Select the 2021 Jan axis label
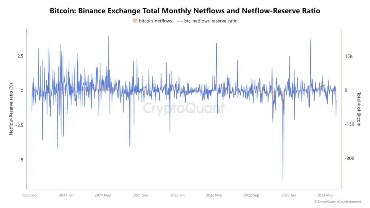The height and width of the screenshot is (208, 370). pos(67,195)
